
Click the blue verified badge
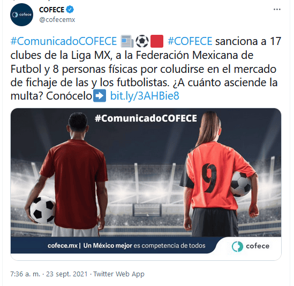(x=70, y=10)
